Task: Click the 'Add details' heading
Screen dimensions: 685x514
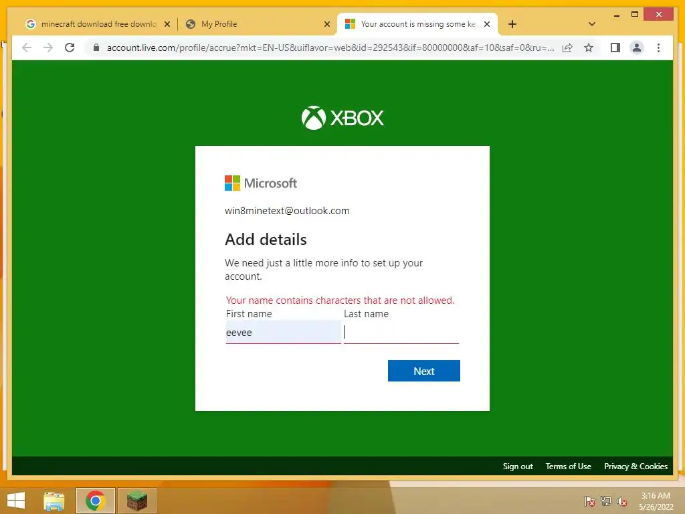Action: click(266, 240)
